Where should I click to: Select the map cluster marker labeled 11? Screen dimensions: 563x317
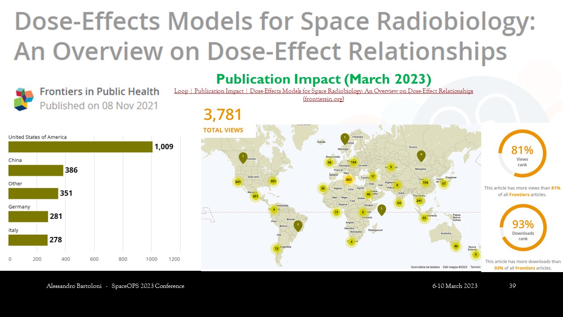click(x=336, y=212)
